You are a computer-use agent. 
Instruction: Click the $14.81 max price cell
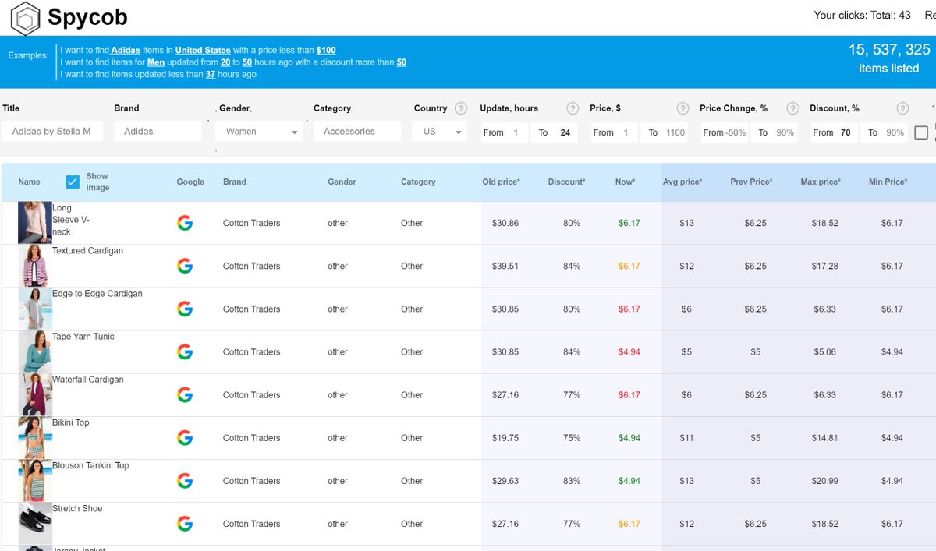(x=824, y=438)
